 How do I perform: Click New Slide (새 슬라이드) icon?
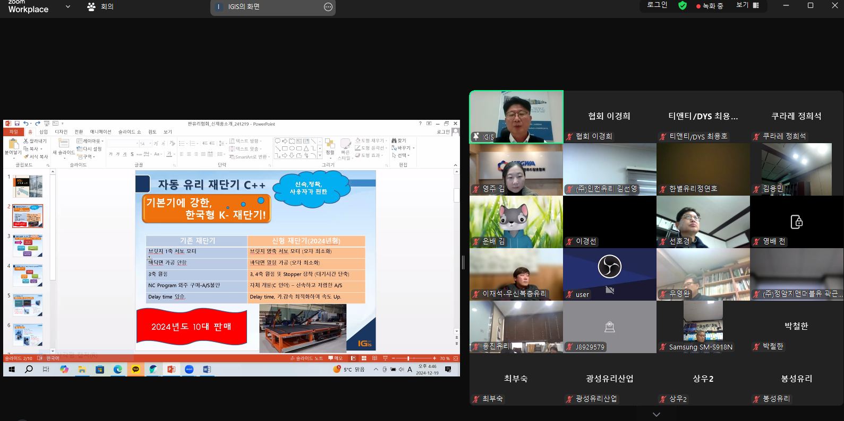click(64, 143)
